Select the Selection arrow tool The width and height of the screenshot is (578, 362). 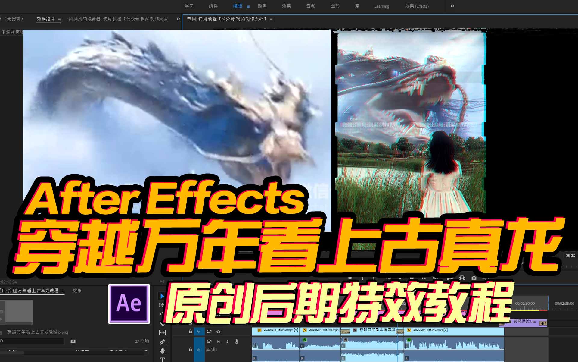click(162, 296)
